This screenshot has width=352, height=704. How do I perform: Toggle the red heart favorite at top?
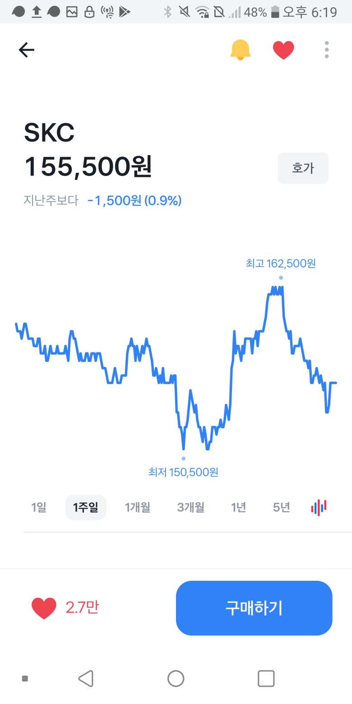[283, 50]
